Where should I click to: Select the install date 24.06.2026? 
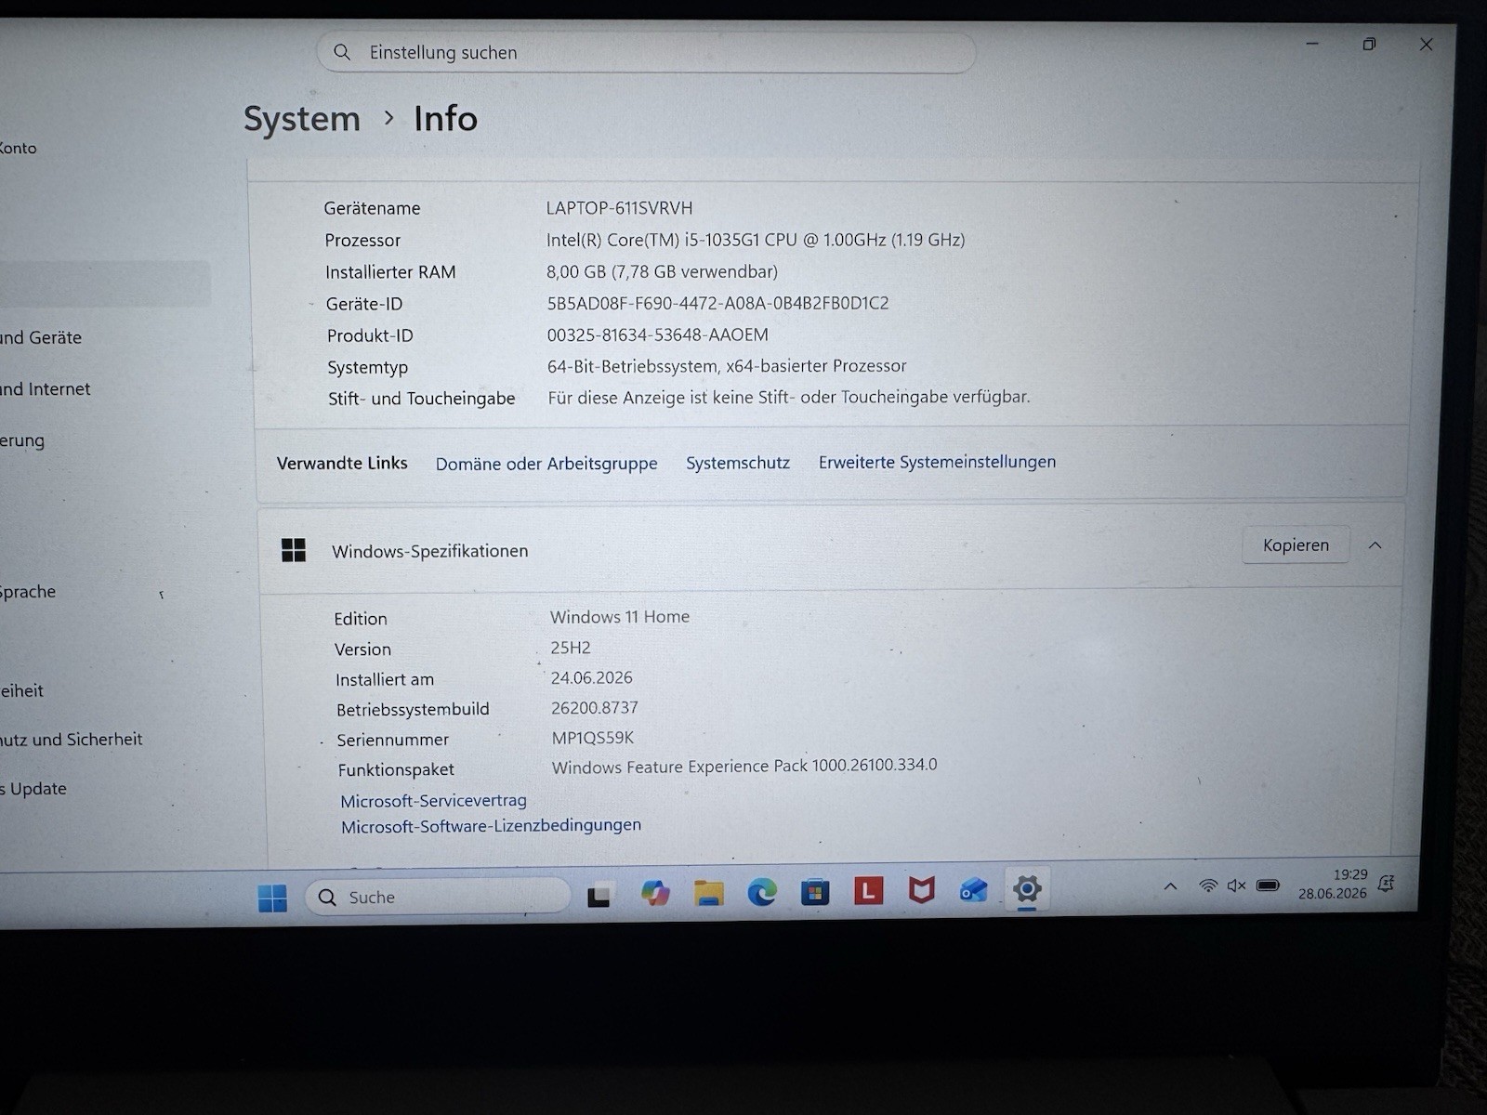tap(591, 678)
